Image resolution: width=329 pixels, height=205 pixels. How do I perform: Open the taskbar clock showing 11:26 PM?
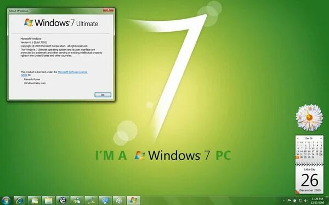[x=317, y=201]
